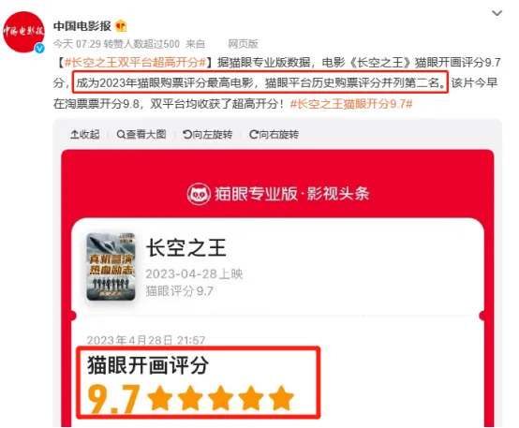Click the fifth orange rating star
The width and height of the screenshot is (519, 428).
(281, 397)
